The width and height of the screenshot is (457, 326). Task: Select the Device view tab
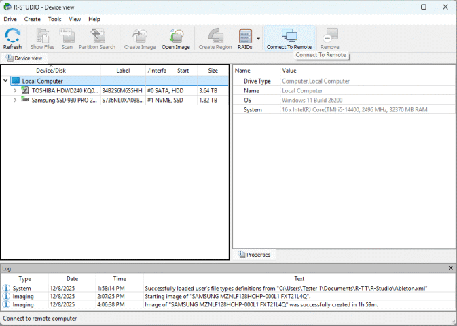point(24,58)
